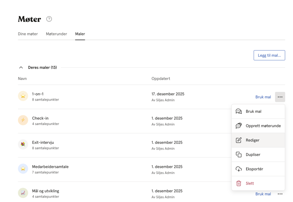Click the Exit-intervju template icon

(x=23, y=144)
